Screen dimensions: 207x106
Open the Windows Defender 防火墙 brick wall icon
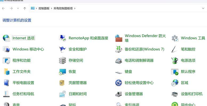click(x=119, y=38)
